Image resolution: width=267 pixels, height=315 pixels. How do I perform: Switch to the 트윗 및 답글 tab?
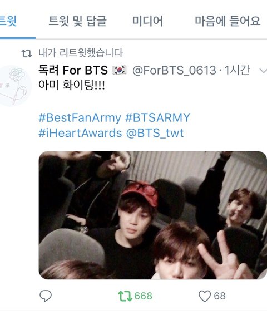[x=77, y=21]
